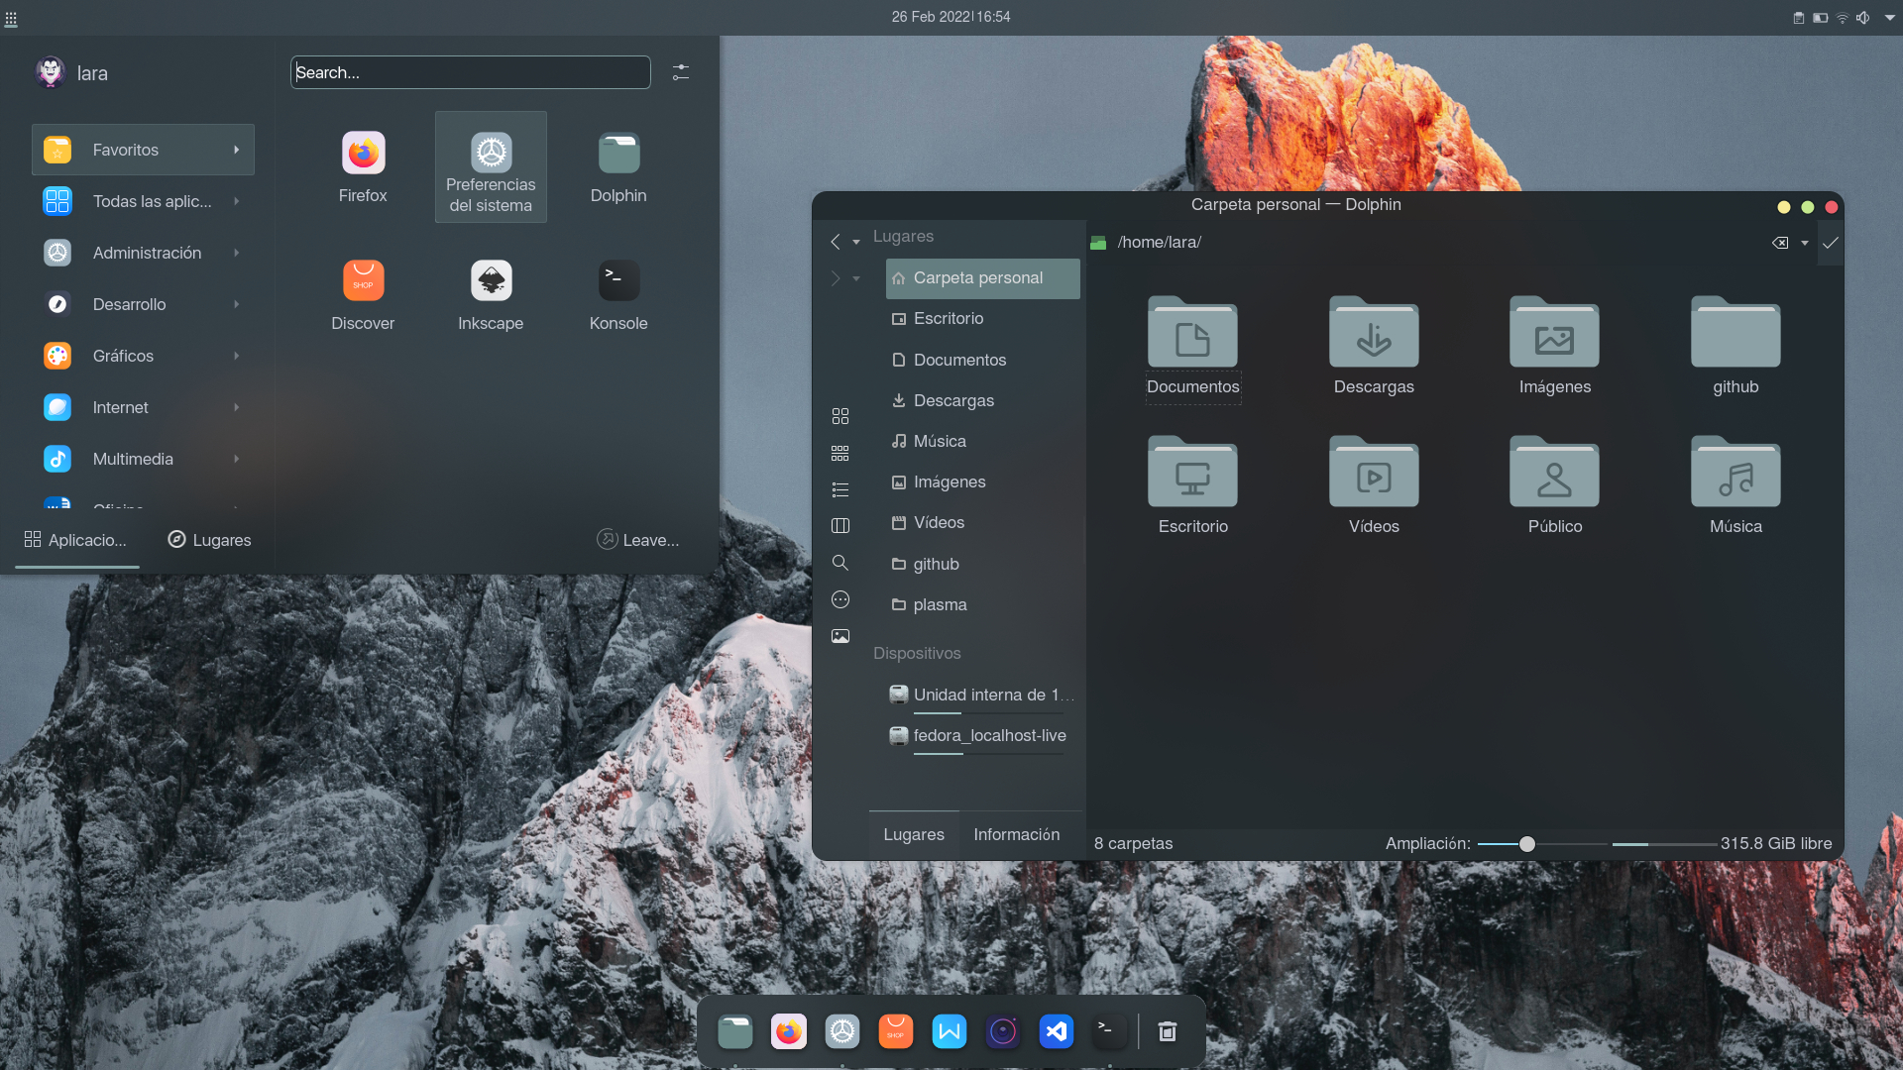The image size is (1903, 1070).
Task: Open the app grid icon in top panel
Action: coord(11,19)
